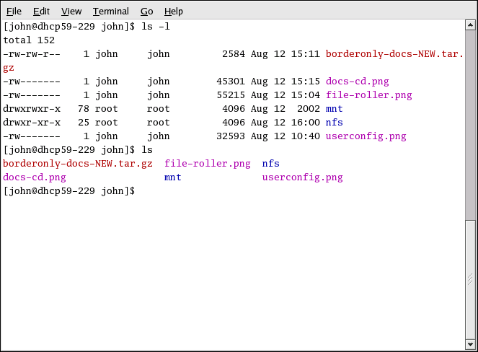
Task: Click the blue mnt directory in the long listing
Action: [x=334, y=109]
